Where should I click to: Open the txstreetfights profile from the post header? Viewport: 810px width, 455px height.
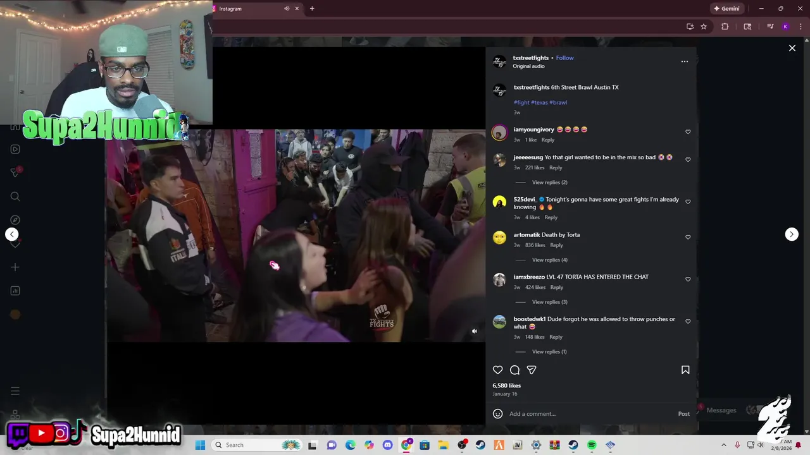(531, 58)
